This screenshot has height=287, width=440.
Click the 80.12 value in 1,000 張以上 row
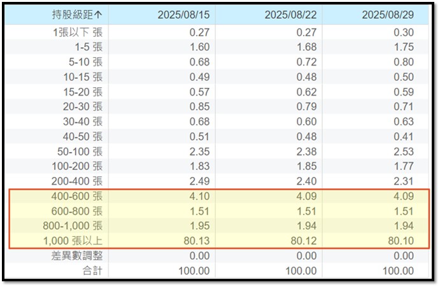click(304, 241)
